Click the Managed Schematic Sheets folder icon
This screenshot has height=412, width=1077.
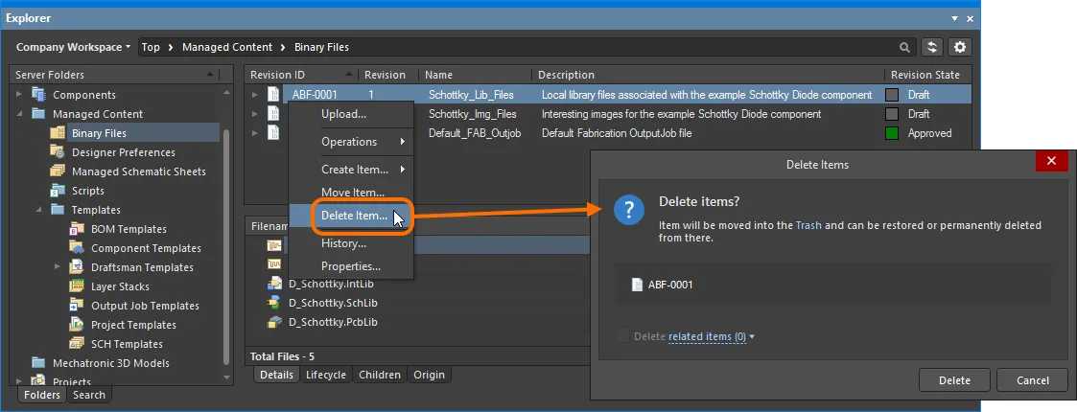pyautogui.click(x=59, y=172)
